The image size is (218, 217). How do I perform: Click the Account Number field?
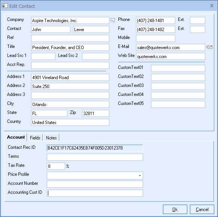95,184
